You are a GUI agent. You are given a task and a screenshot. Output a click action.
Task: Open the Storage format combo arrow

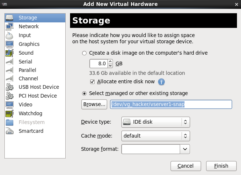tap(185, 149)
